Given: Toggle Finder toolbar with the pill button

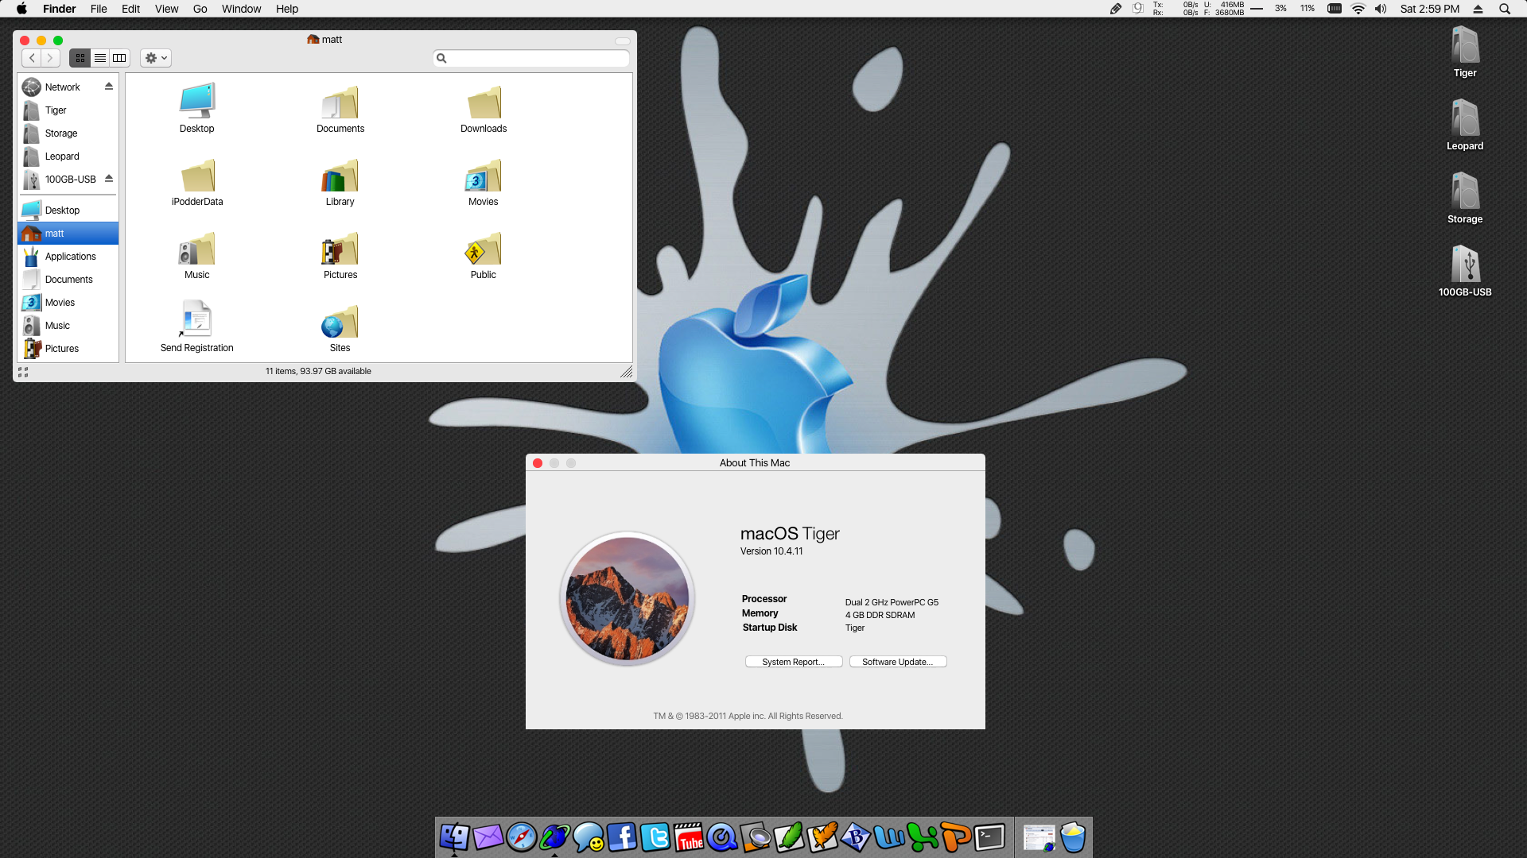Looking at the screenshot, I should click(x=623, y=41).
